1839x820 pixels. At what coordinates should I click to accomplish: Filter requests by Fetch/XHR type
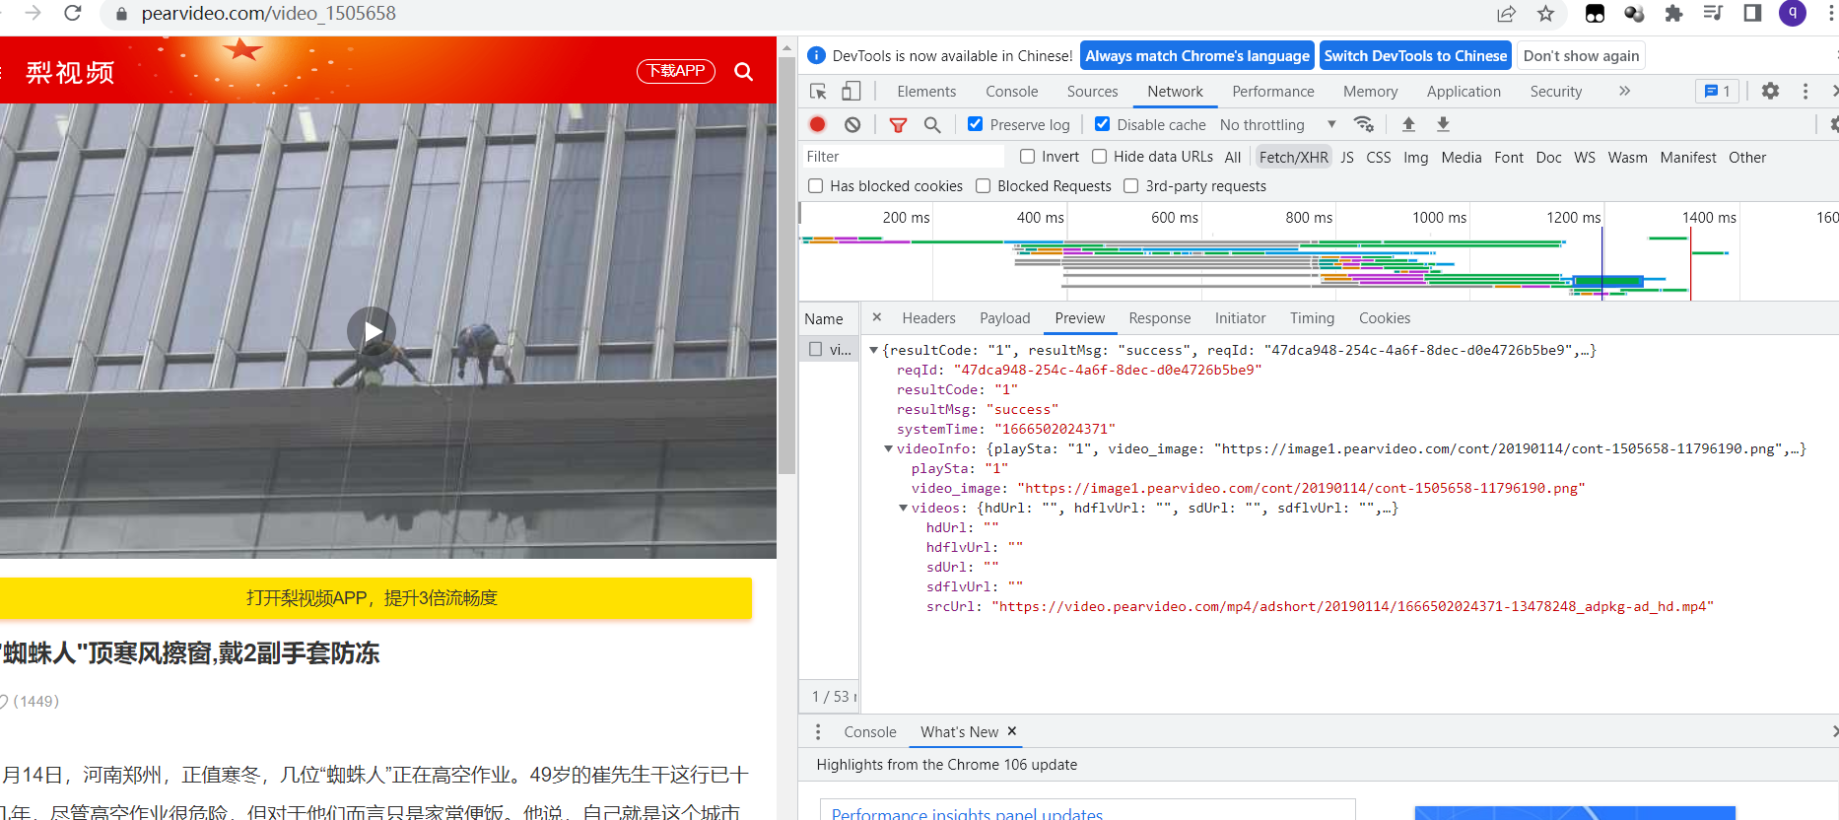(1293, 158)
